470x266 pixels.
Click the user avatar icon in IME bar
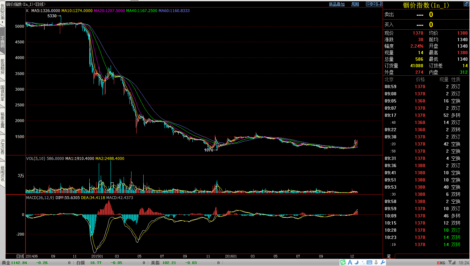[x=376, y=262]
